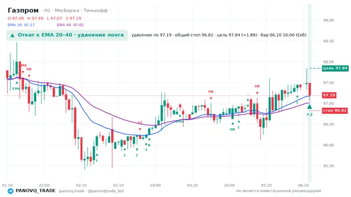Click the 20:00 time axis label
The width and height of the screenshot is (351, 197).
[x=229, y=185]
